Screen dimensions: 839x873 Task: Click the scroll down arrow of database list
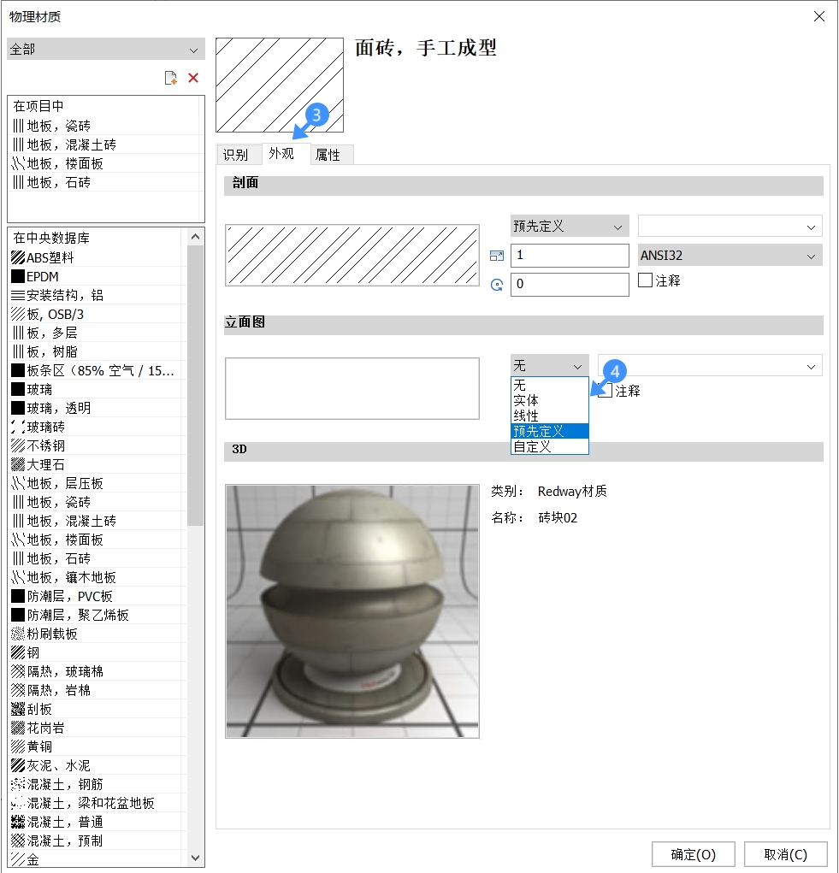(x=195, y=858)
